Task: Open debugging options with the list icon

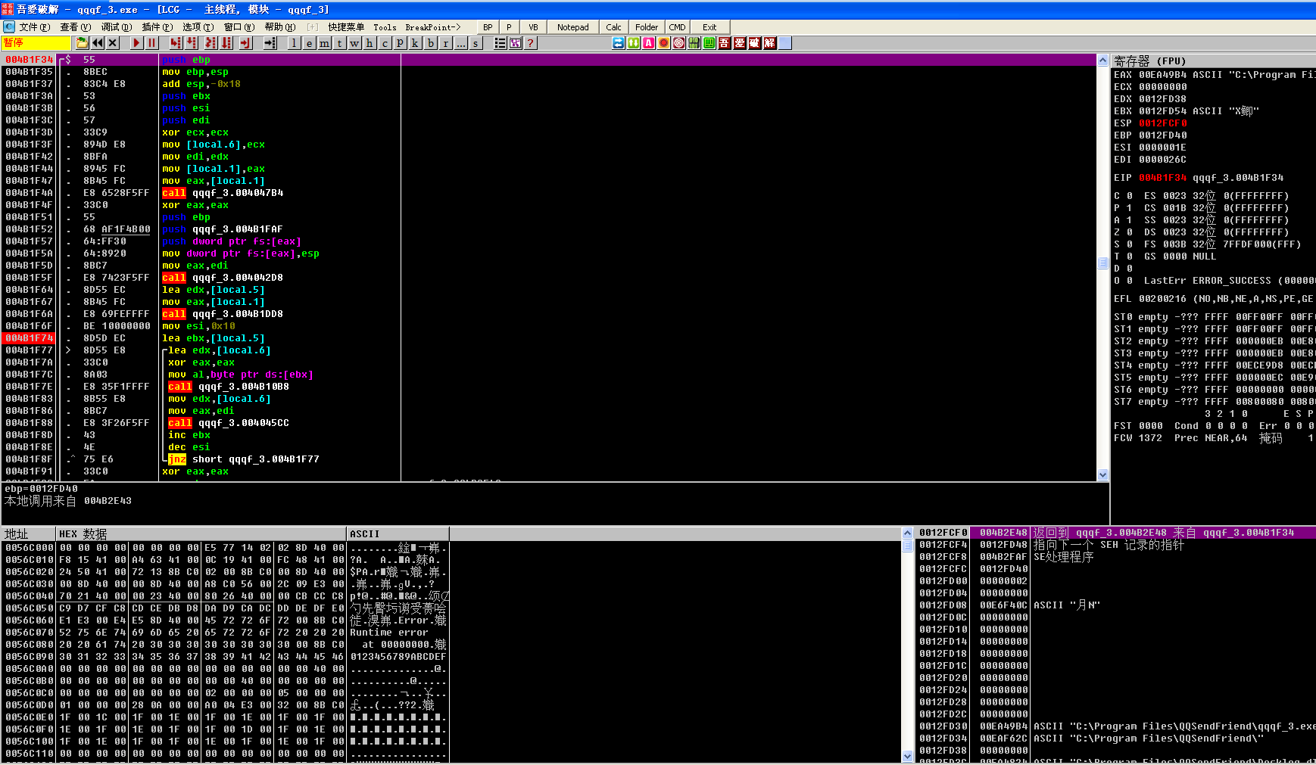Action: [500, 43]
